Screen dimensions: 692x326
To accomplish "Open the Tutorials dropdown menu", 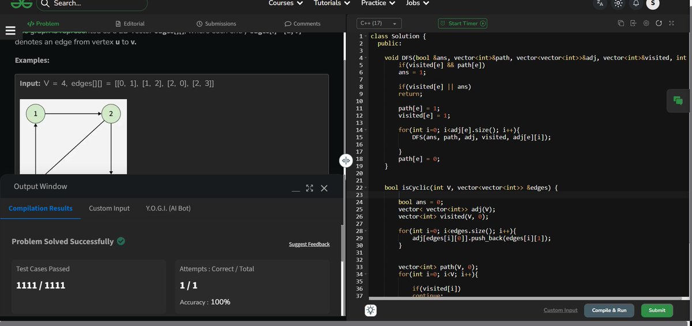I will click(332, 3).
